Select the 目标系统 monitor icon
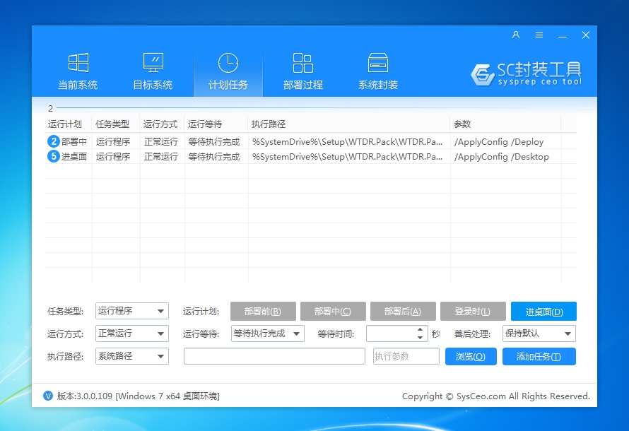The height and width of the screenshot is (431, 629). (x=153, y=63)
